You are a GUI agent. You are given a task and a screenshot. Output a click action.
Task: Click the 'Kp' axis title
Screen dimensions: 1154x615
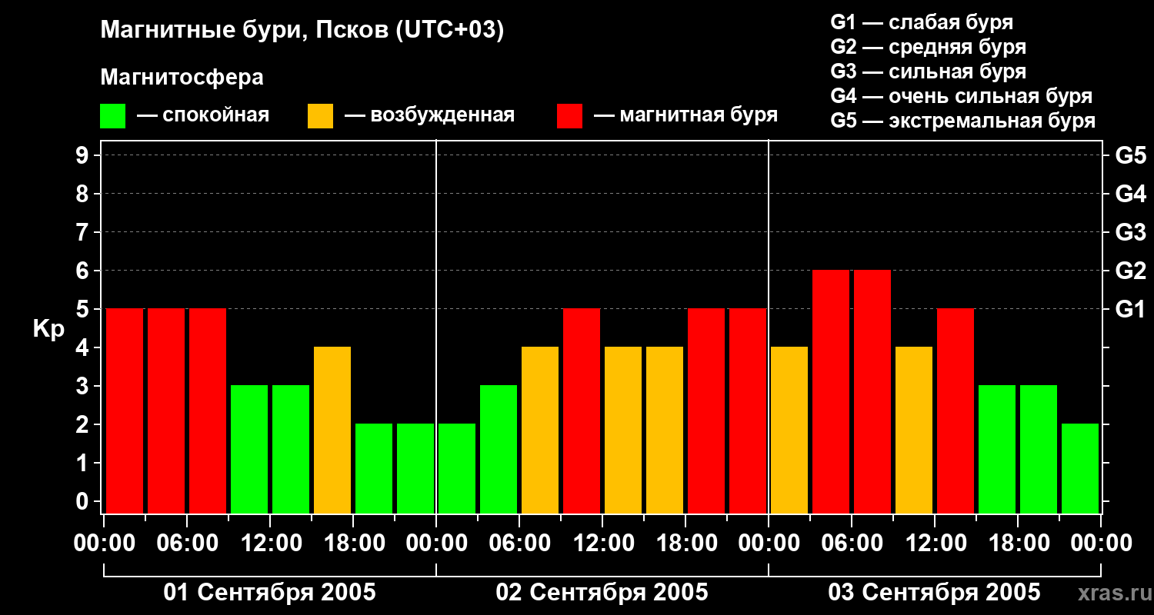click(x=48, y=328)
